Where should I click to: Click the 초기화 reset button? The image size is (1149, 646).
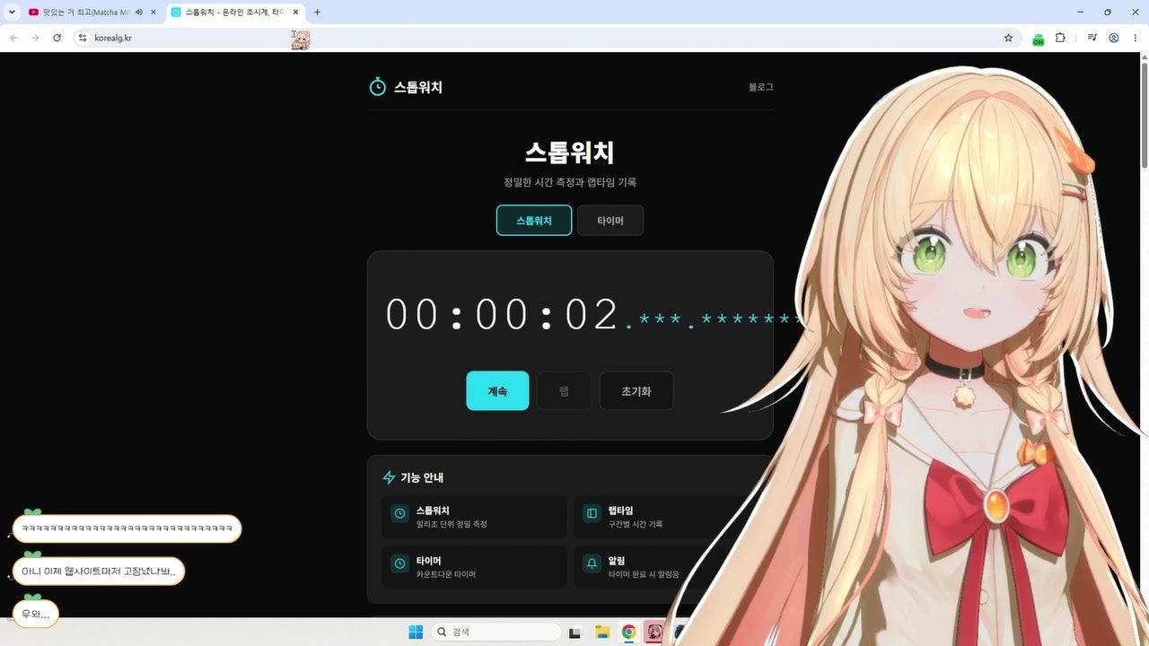pos(636,391)
